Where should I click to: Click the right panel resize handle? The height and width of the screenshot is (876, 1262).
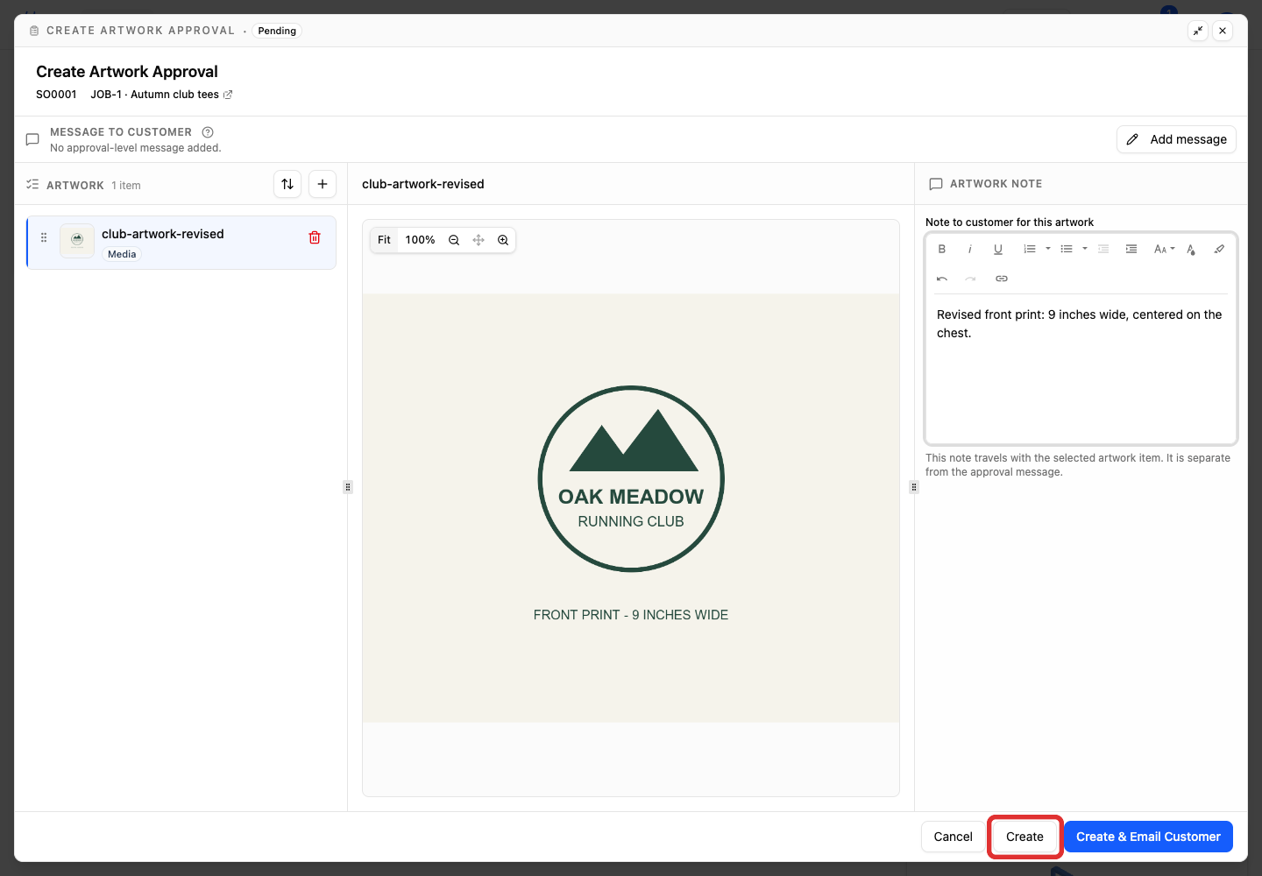click(914, 487)
